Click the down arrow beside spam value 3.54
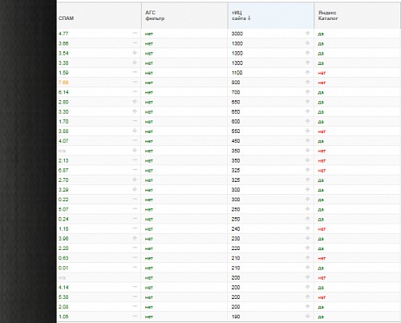Screen dimensions: 401x323 point(135,53)
